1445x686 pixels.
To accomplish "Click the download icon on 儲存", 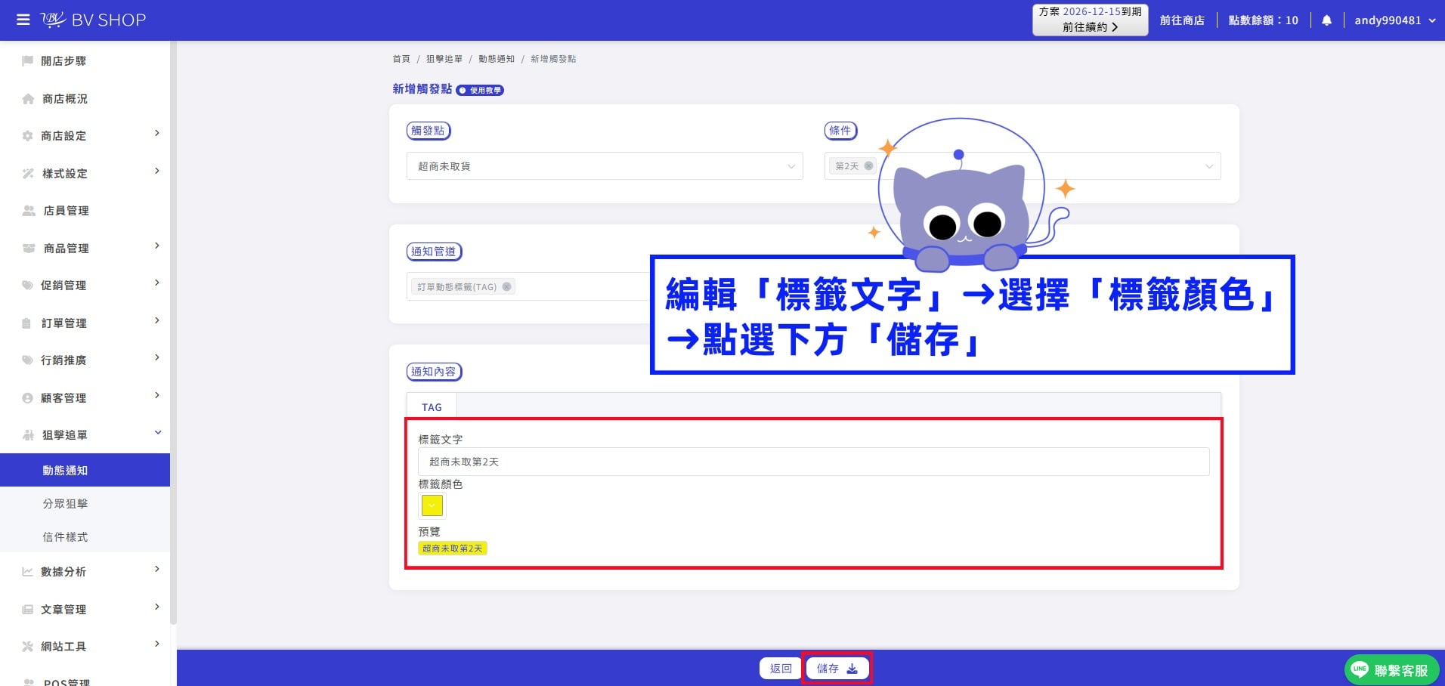I will coord(852,669).
